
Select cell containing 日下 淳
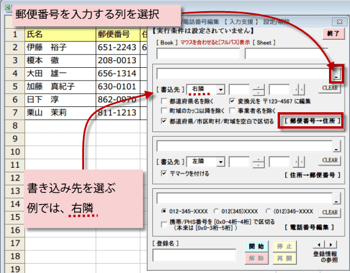click(x=60, y=100)
